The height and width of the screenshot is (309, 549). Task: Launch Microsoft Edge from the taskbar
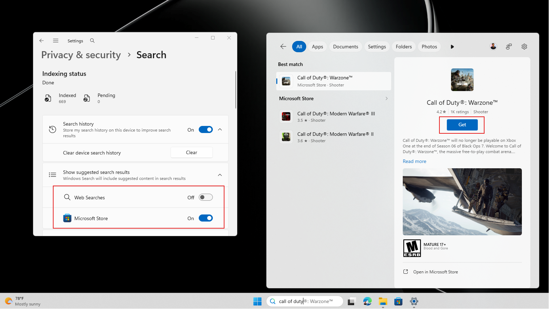coord(368,301)
